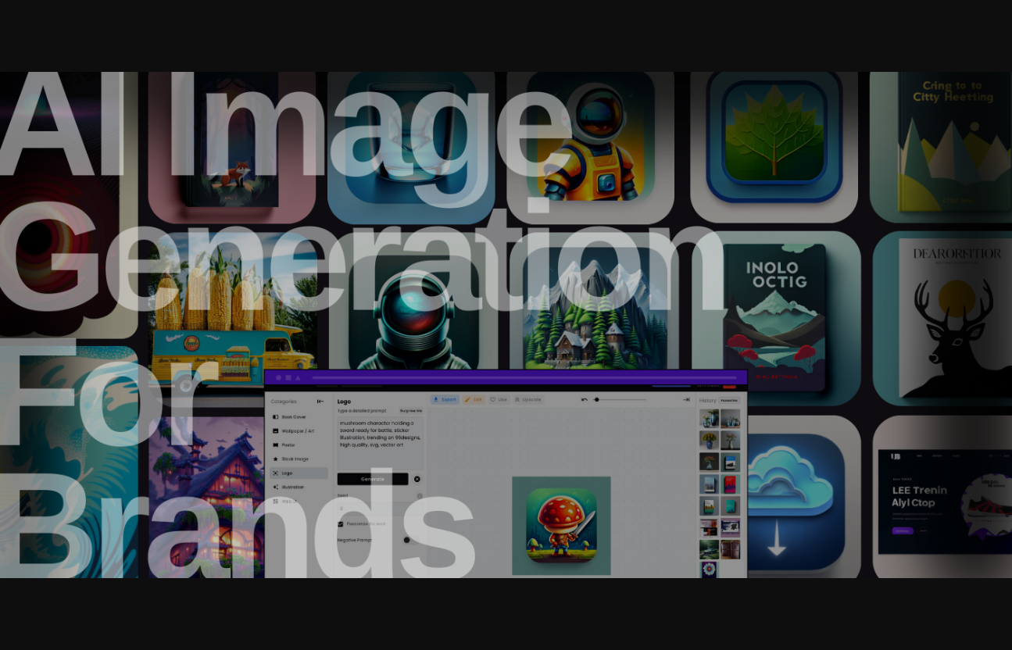Choose the Stock Image category
Image resolution: width=1012 pixels, height=650 pixels.
coord(295,459)
